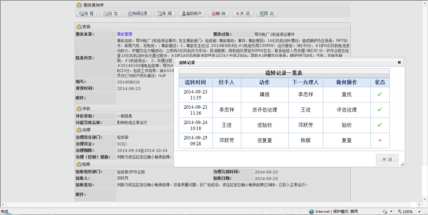Image resolution: width=428 pixels, height=215 pixels.
Task: Click the 状态 column header
Action: [380, 82]
